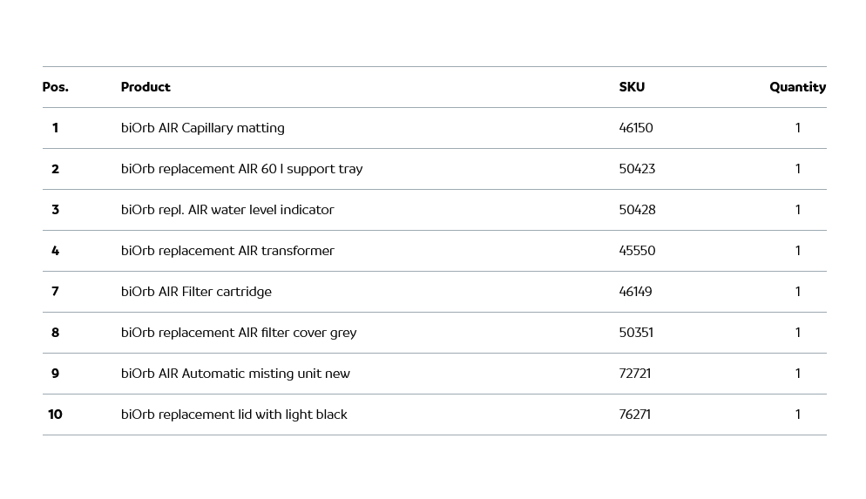Click the Product column header
The image size is (866, 499).
click(x=145, y=87)
